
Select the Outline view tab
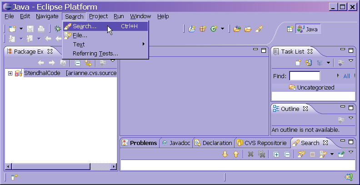click(x=290, y=109)
